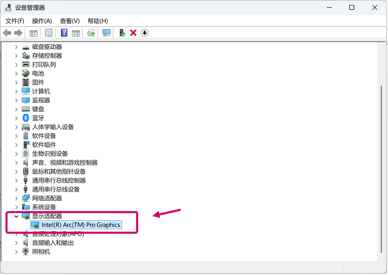Image resolution: width=388 pixels, height=275 pixels.
Task: Click the speaker icon beside 音频输入和输出
Action: [x=26, y=243]
